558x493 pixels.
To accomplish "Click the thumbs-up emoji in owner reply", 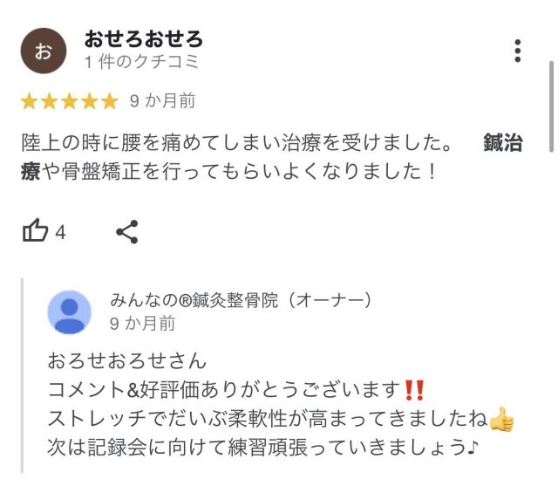I will point(502,419).
